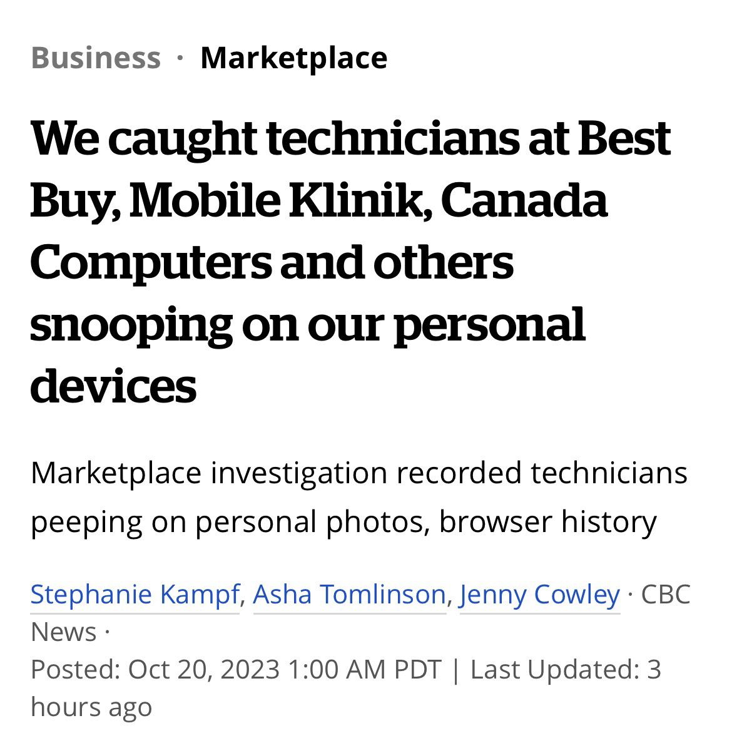This screenshot has width=732, height=743.
Task: Open Jenny Cowley's author link
Action: pyautogui.click(x=540, y=594)
